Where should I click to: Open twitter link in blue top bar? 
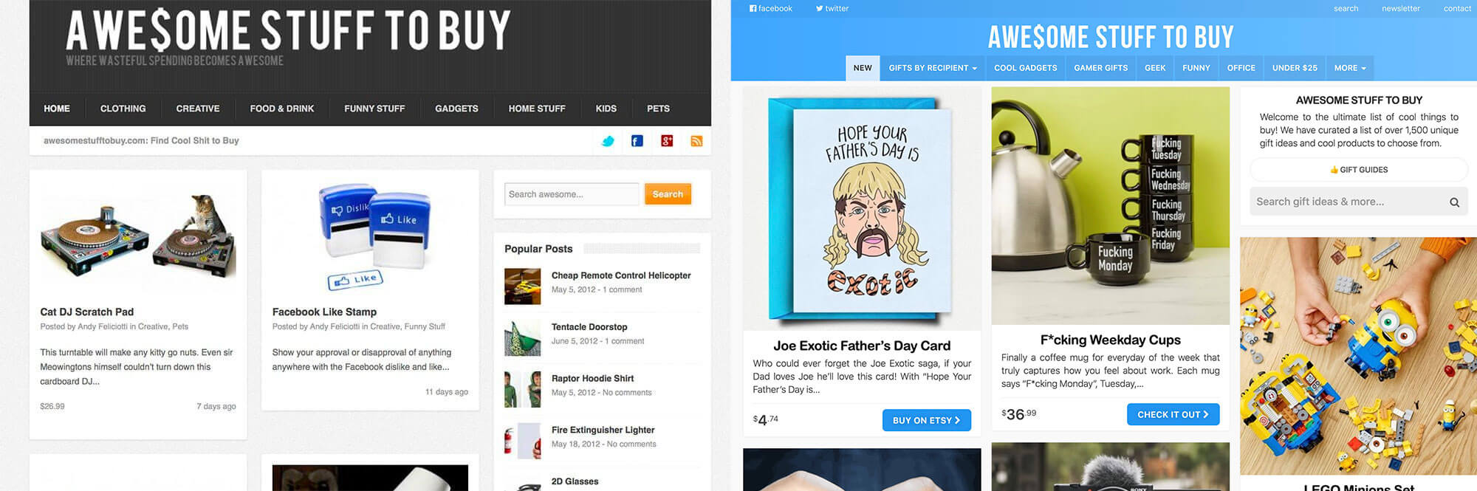coord(832,9)
